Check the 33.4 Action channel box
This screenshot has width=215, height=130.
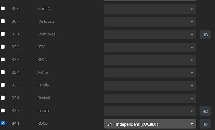3,72
